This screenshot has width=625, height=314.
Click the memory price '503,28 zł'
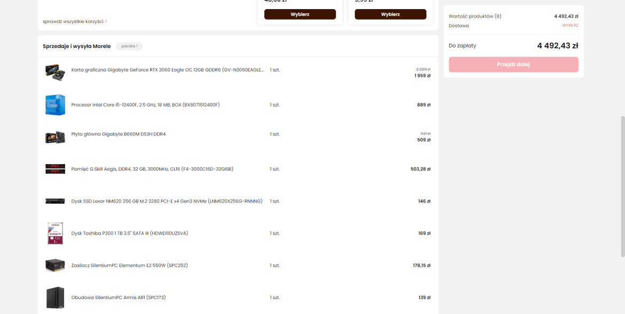(x=420, y=169)
